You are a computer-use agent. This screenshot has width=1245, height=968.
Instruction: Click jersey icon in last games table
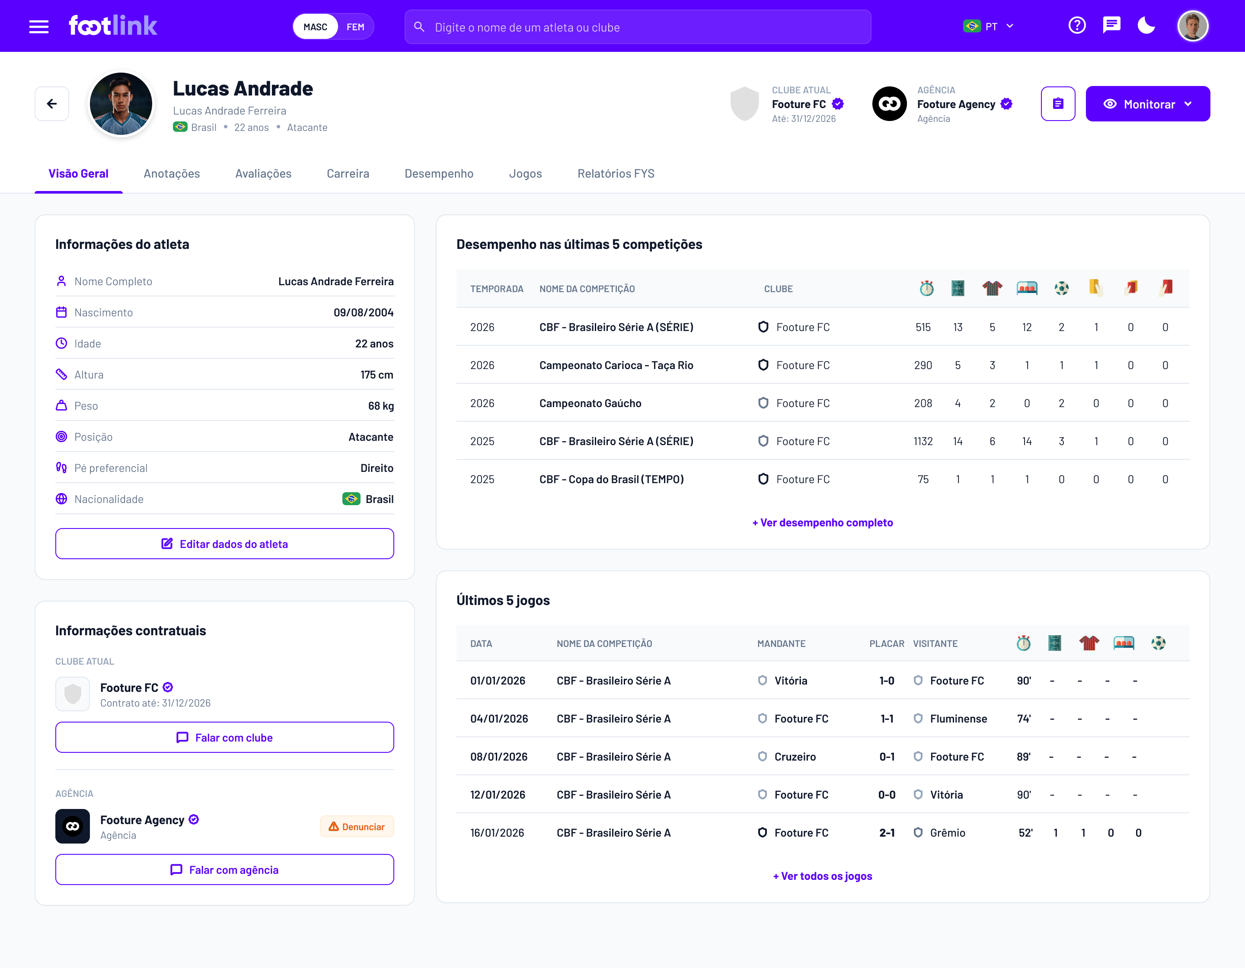coord(1089,643)
